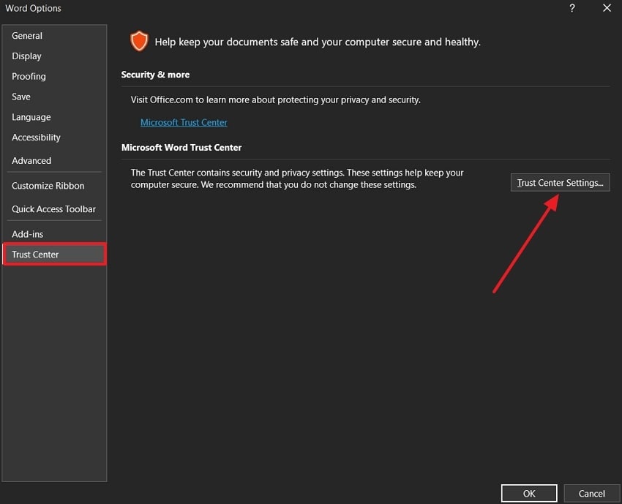Click the Help question mark icon
622x504 pixels.
571,8
